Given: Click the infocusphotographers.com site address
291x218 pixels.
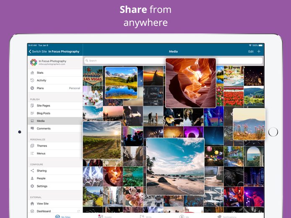Looking at the screenshot, I should click(x=52, y=64).
